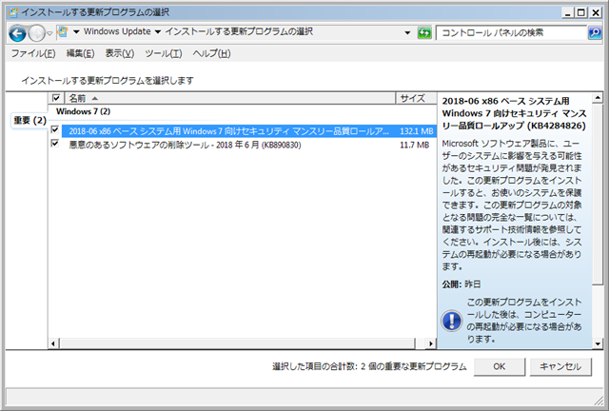Select the 重要 (2) tab
The width and height of the screenshot is (609, 411).
pyautogui.click(x=29, y=121)
